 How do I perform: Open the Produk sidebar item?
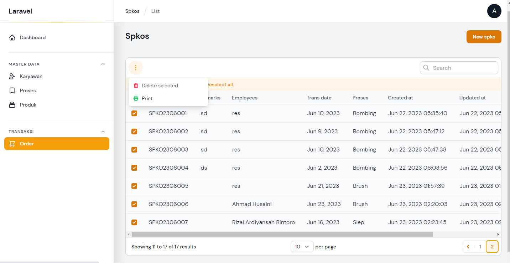click(57, 105)
